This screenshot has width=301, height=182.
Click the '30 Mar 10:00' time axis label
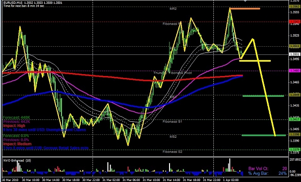point(31,180)
